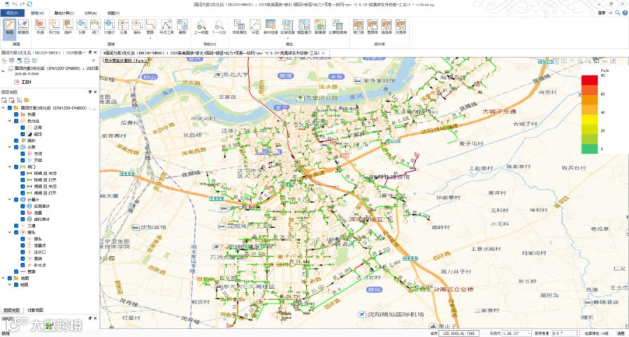
Task: Toggle the 阀门 layer checkbox
Action: click(16, 167)
